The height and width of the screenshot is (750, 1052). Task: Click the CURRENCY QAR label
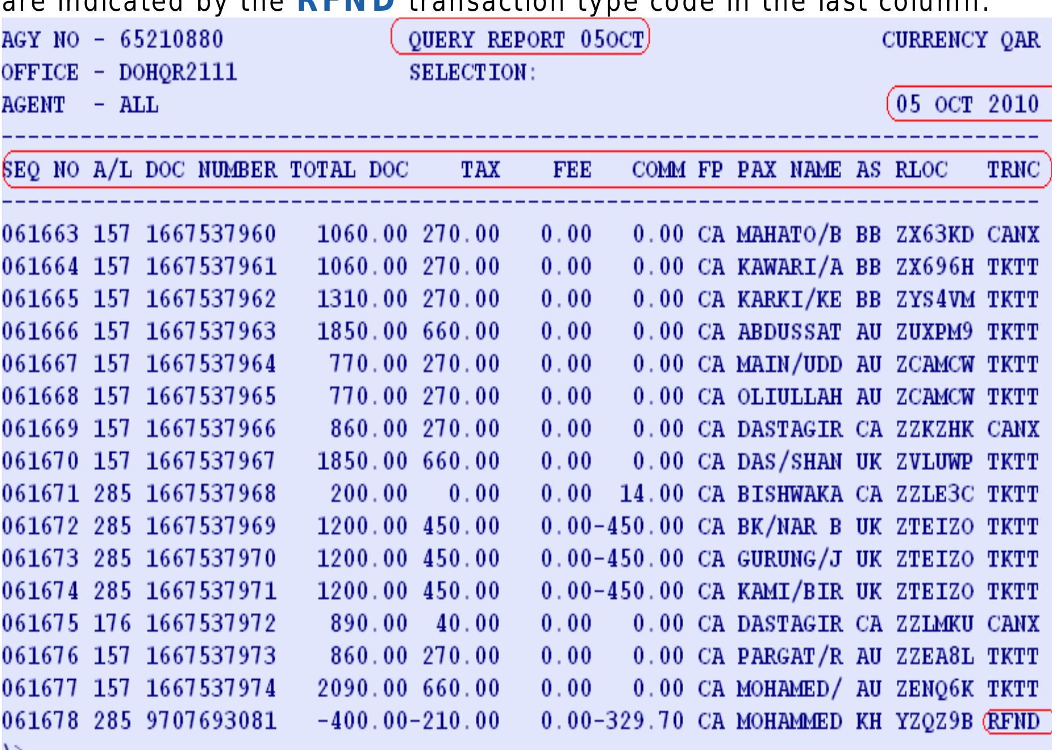[x=961, y=40]
